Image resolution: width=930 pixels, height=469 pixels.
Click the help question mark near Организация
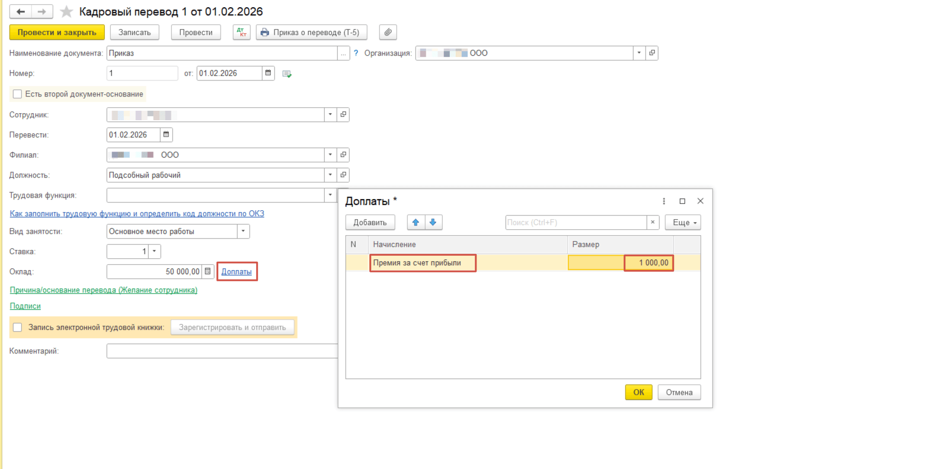click(x=356, y=53)
